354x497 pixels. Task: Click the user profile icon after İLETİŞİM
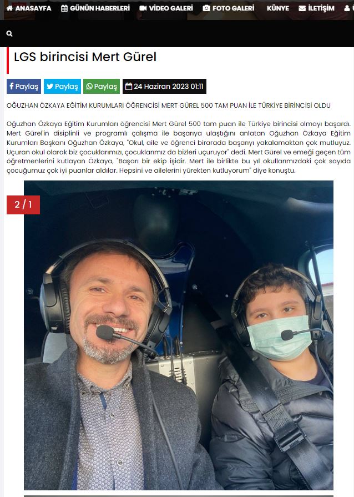(347, 8)
